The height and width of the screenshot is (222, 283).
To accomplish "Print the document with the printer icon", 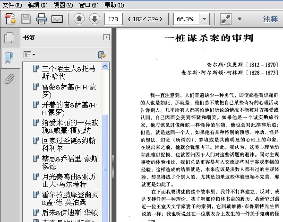I will [42, 19].
